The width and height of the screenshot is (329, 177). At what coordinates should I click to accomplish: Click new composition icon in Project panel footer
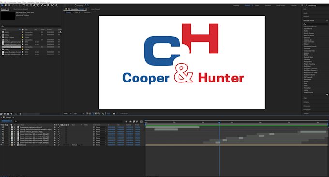click(8, 114)
